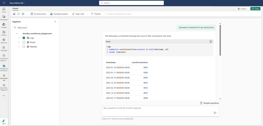Open Monitor in left navigation
263x126 pixels.
coord(4,33)
